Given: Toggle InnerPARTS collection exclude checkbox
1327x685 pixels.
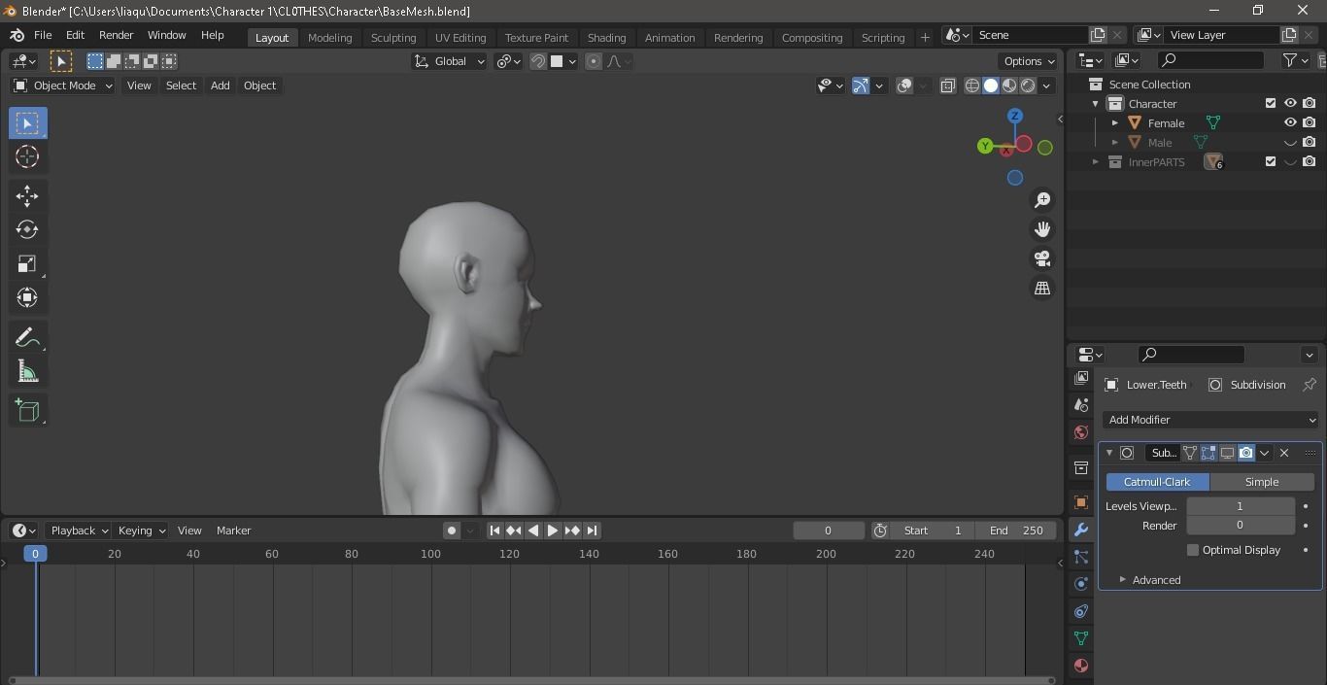Looking at the screenshot, I should pyautogui.click(x=1271, y=161).
